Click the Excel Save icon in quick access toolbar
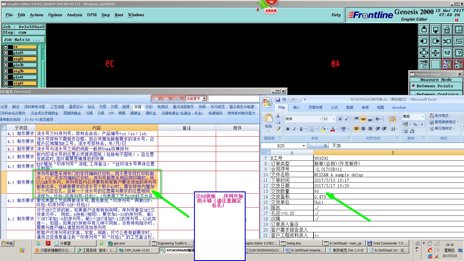 pos(278,99)
